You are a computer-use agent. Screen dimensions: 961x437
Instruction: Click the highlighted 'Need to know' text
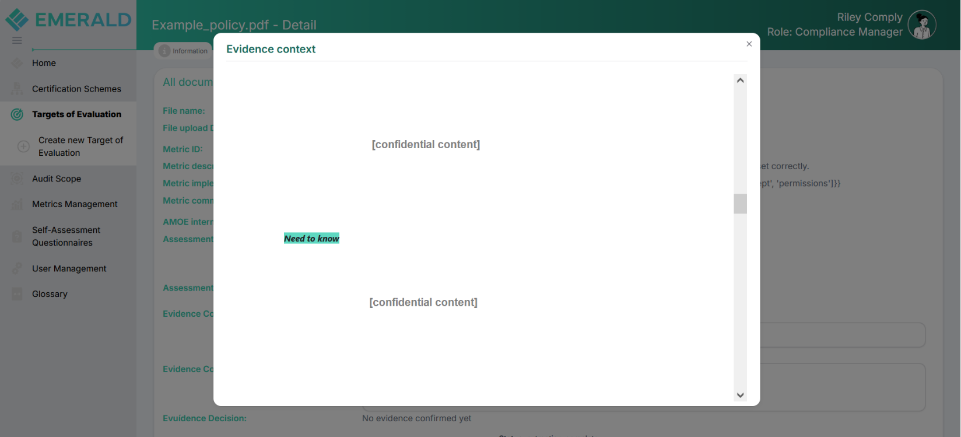point(311,238)
